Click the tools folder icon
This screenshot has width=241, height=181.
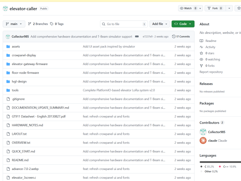[x=8, y=90]
